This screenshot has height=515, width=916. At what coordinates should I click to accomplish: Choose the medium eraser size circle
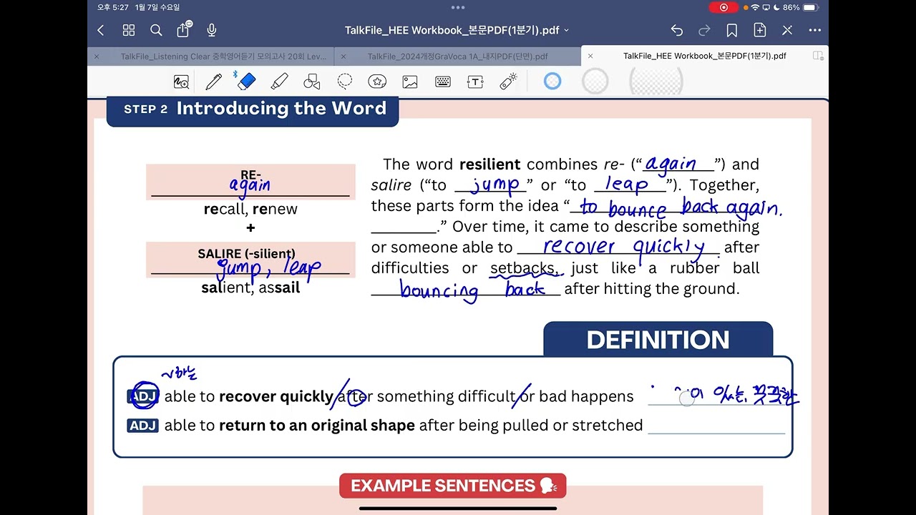pyautogui.click(x=595, y=82)
